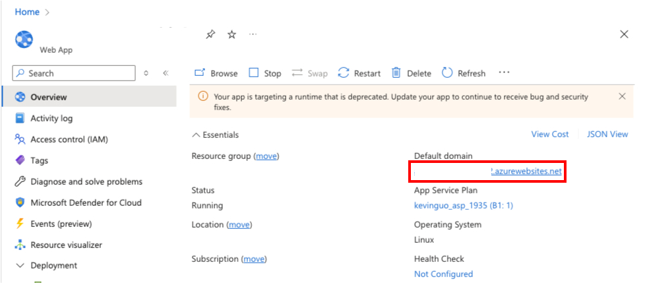Click move link next to Resource group

[x=266, y=156]
